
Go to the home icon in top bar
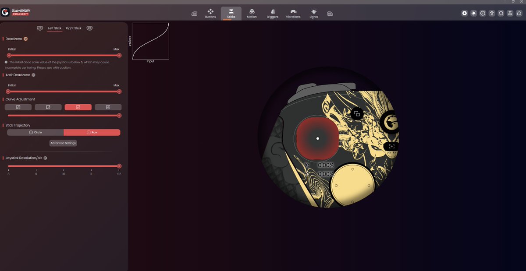coord(519,13)
